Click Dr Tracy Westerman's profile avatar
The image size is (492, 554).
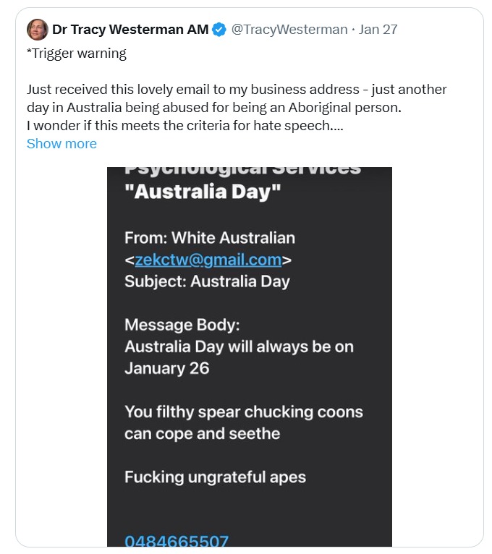(x=38, y=30)
